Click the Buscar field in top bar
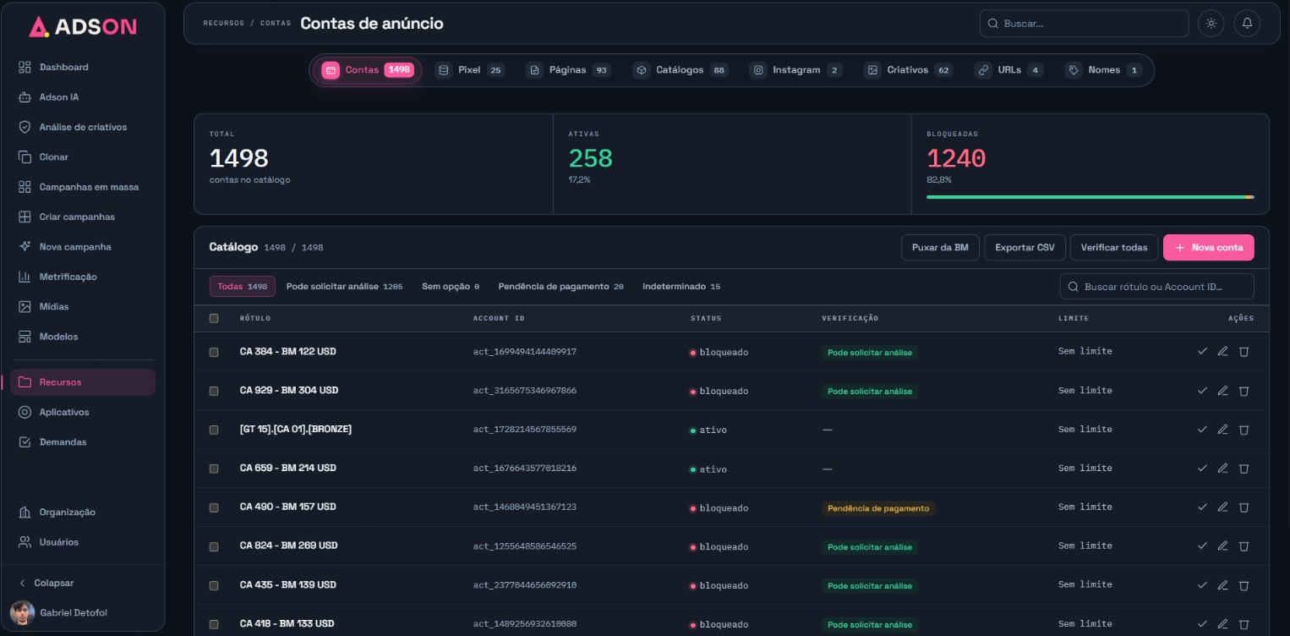Image resolution: width=1290 pixels, height=636 pixels. (x=1085, y=24)
